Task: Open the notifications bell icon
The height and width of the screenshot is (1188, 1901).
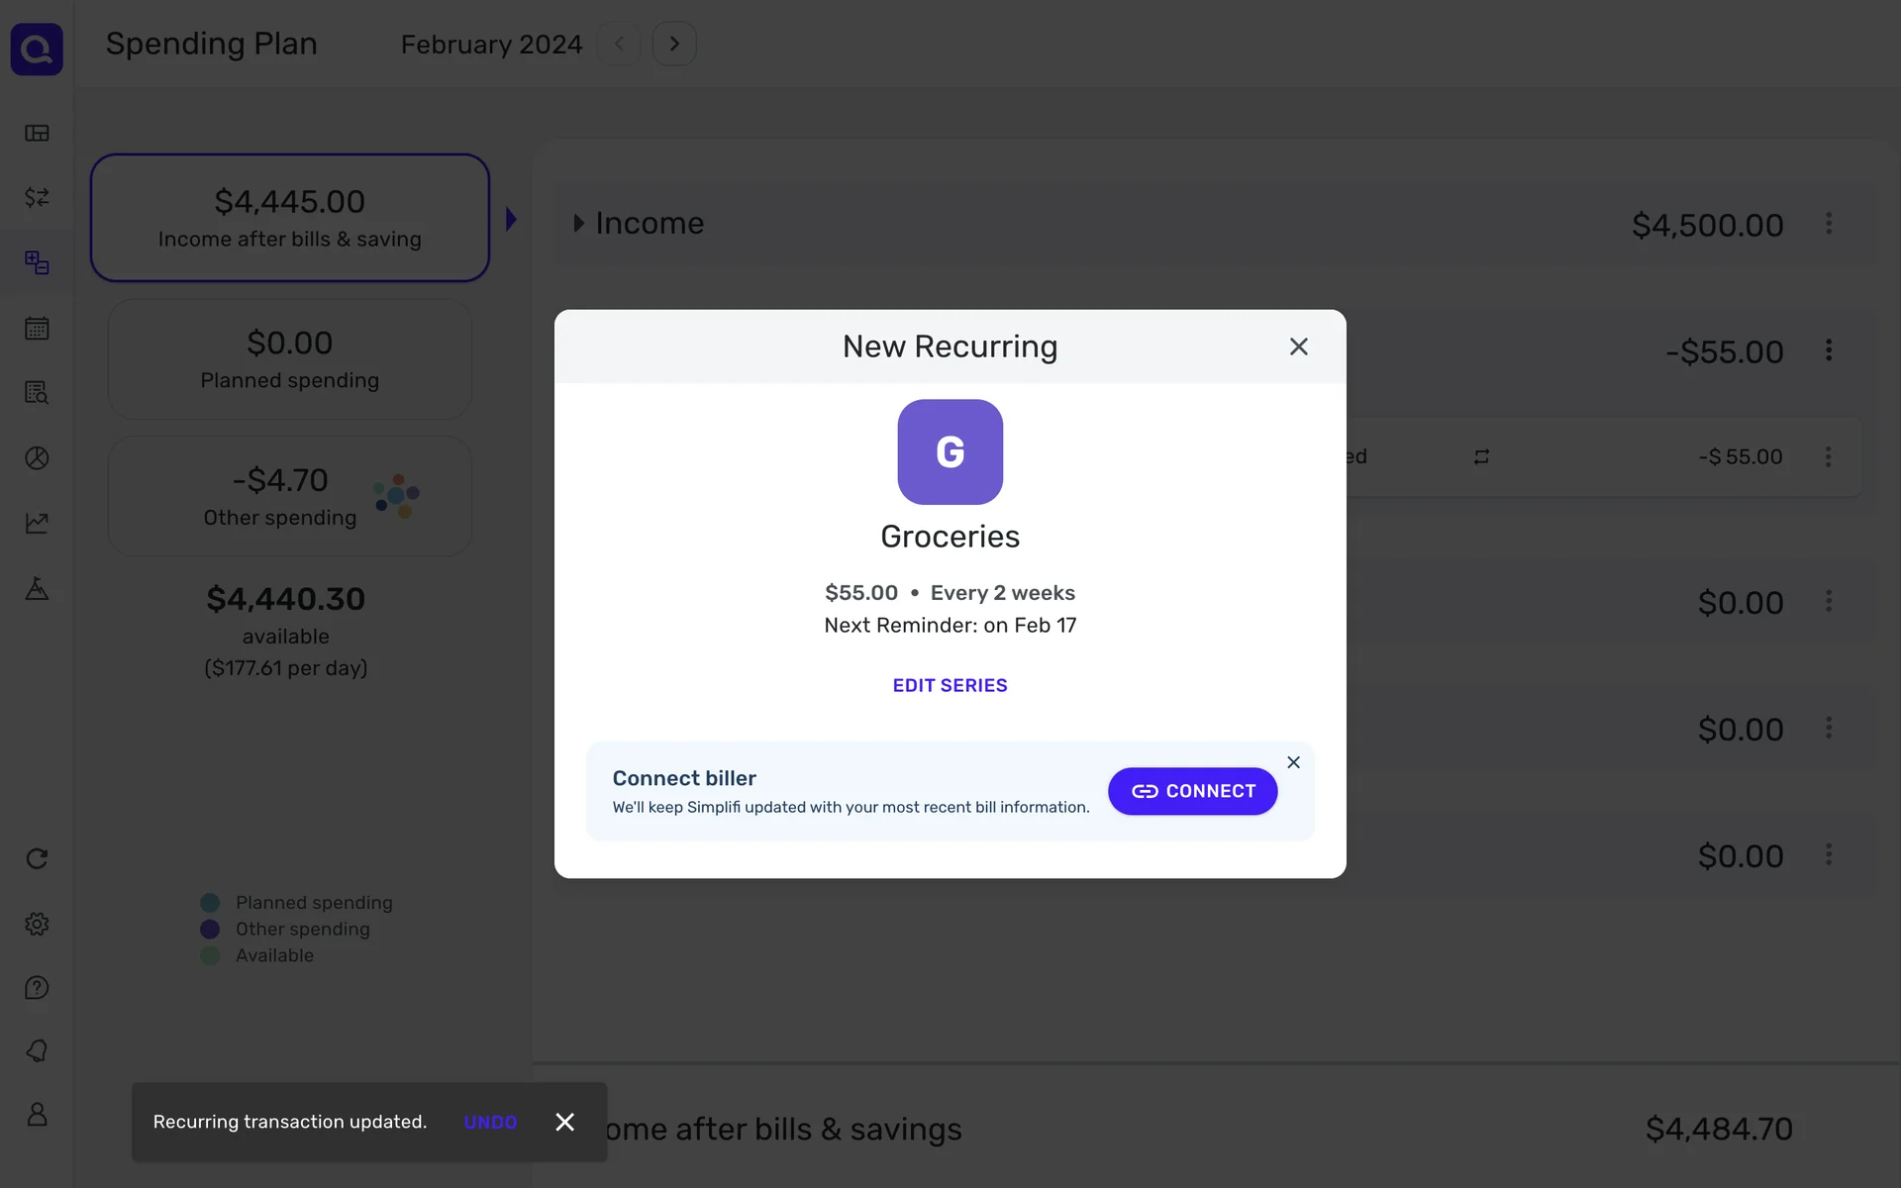Action: tap(37, 1050)
